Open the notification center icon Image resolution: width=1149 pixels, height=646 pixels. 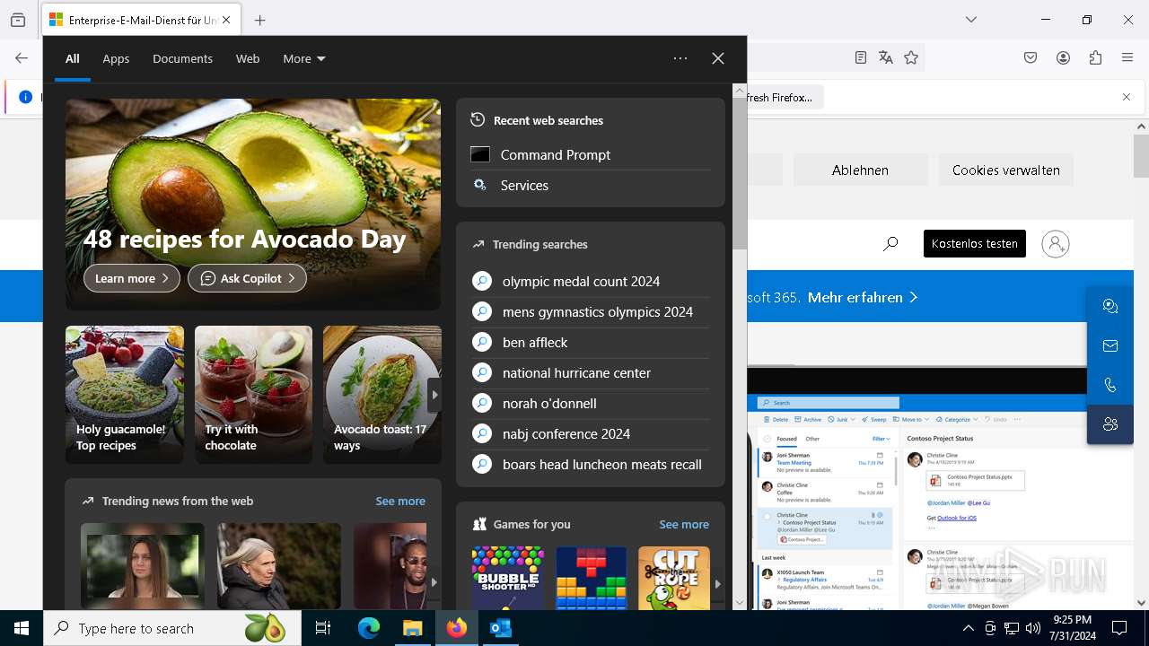(1119, 628)
